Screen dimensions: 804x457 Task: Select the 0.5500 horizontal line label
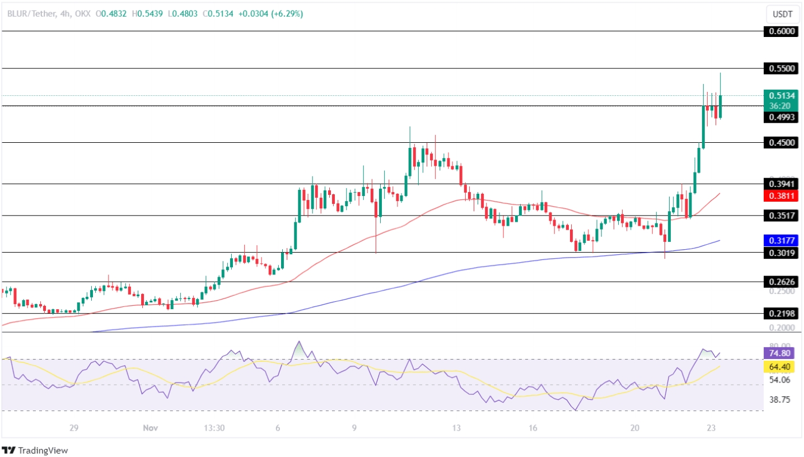[x=780, y=68]
